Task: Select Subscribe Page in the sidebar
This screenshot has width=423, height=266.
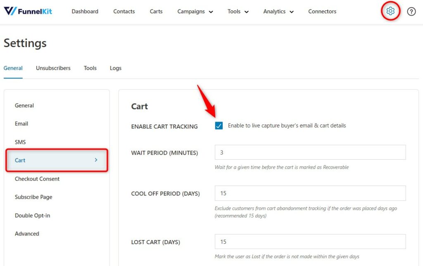Action: [x=33, y=197]
